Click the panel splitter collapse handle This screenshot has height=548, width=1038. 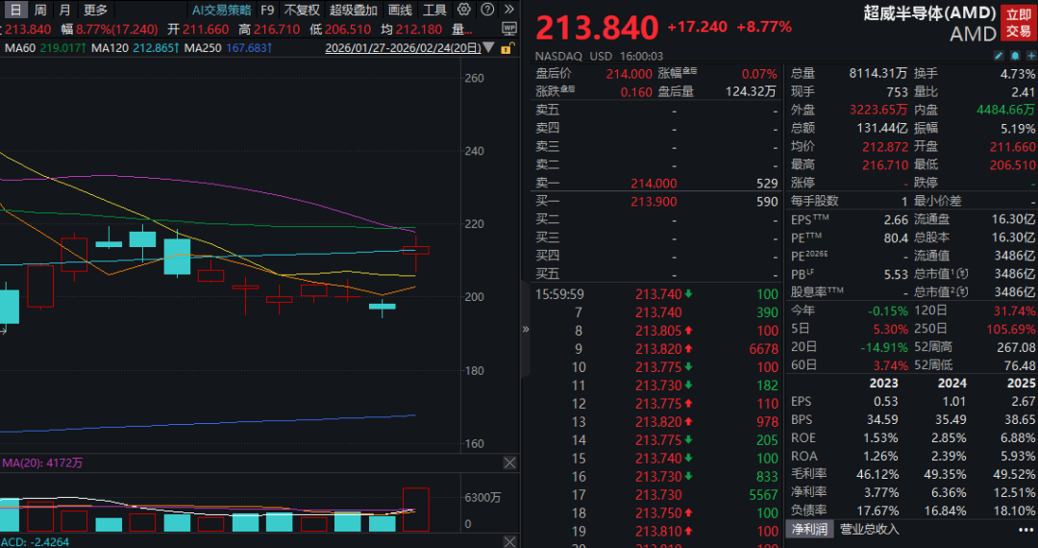[526, 329]
